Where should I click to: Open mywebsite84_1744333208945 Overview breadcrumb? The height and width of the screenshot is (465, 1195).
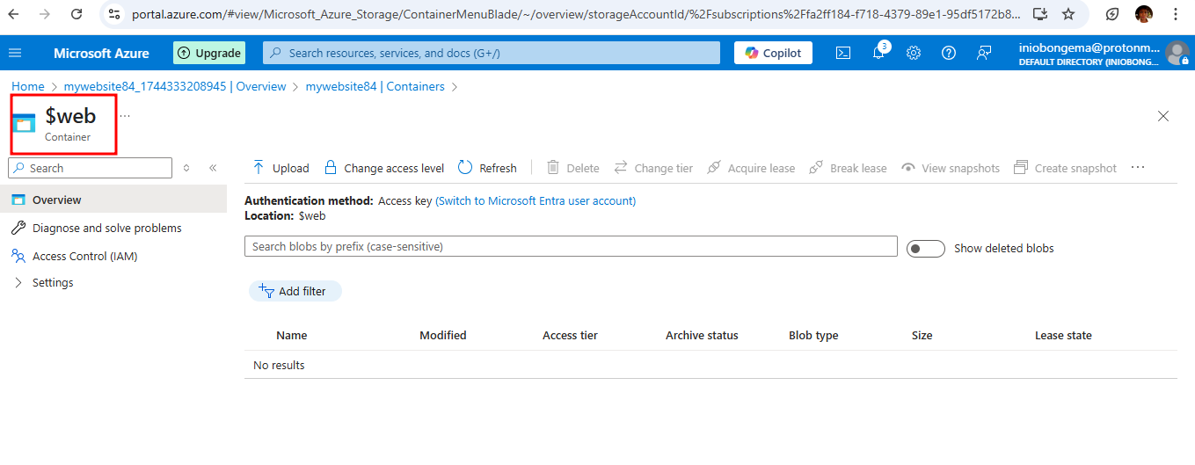click(x=175, y=86)
